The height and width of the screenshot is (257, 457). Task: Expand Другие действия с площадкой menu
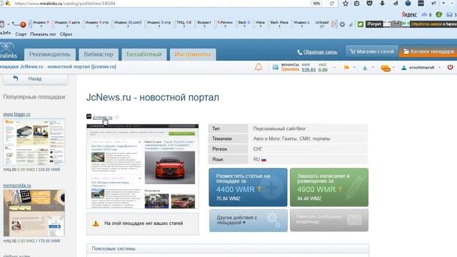(x=248, y=221)
